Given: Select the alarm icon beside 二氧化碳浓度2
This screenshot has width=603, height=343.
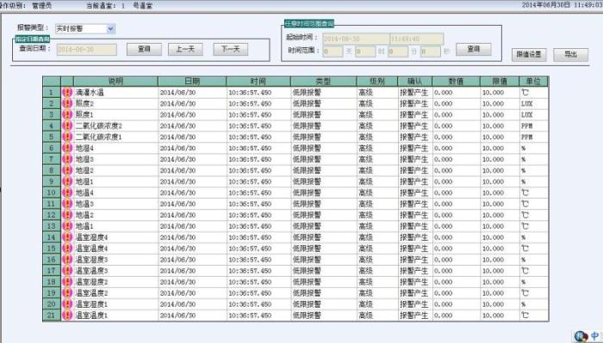Looking at the screenshot, I should point(67,126).
